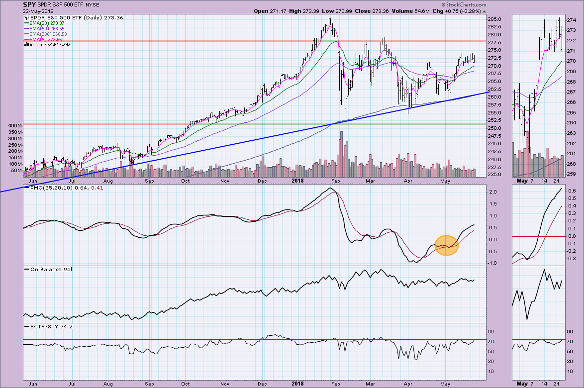Image resolution: width=584 pixels, height=388 pixels.
Task: Click the Open 271.17 value
Action: (270, 11)
